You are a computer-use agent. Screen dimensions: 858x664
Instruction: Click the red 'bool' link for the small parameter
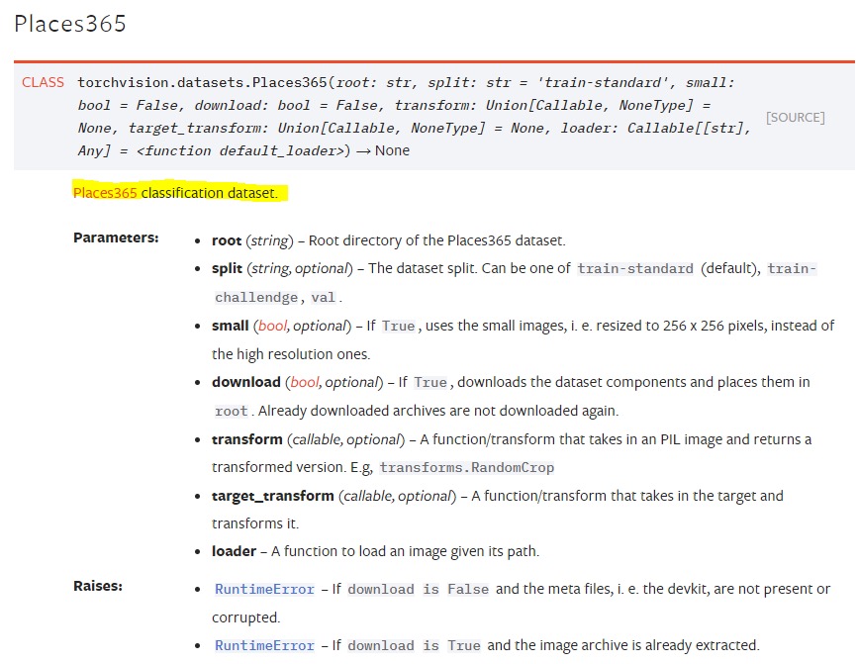(272, 326)
